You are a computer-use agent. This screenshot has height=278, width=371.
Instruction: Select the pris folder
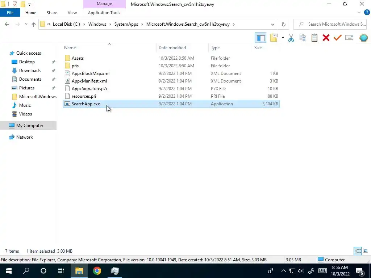(x=75, y=66)
